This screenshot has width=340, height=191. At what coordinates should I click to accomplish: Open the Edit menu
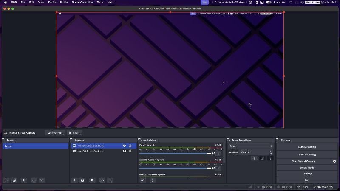pyautogui.click(x=31, y=2)
